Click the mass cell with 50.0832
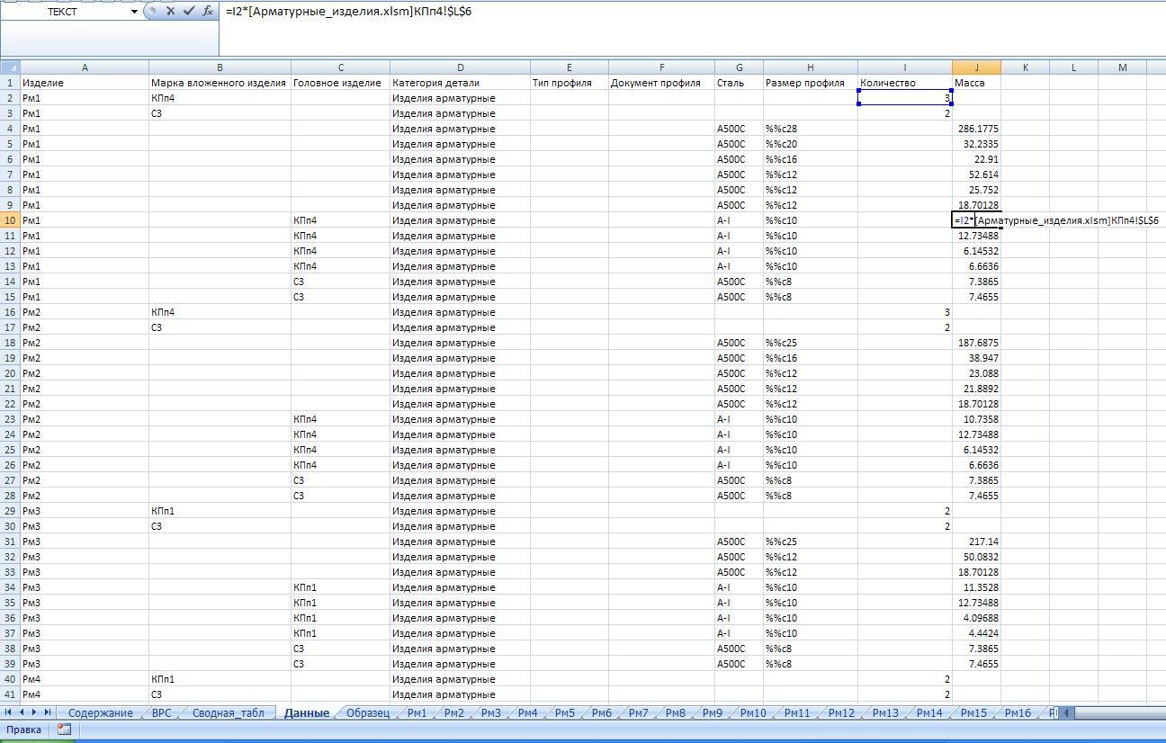The width and height of the screenshot is (1166, 743). (x=976, y=557)
